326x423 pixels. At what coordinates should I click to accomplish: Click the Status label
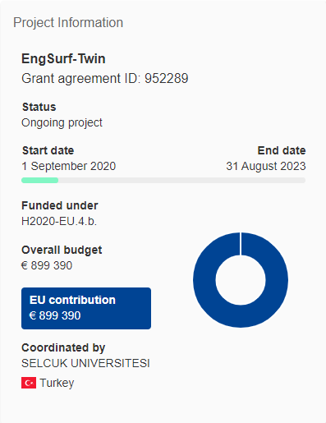click(39, 107)
